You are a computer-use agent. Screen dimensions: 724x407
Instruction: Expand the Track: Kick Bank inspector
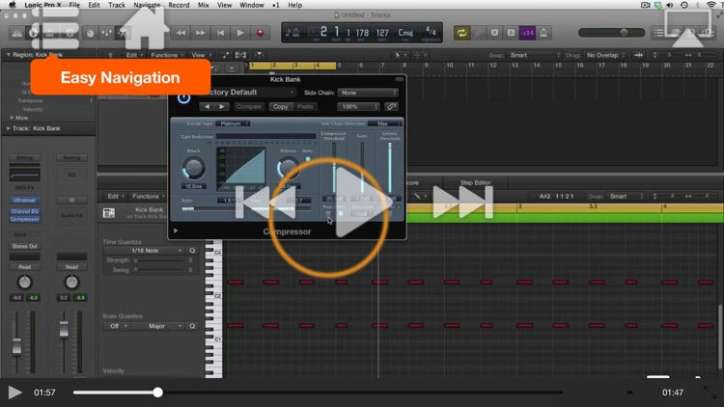click(9, 128)
